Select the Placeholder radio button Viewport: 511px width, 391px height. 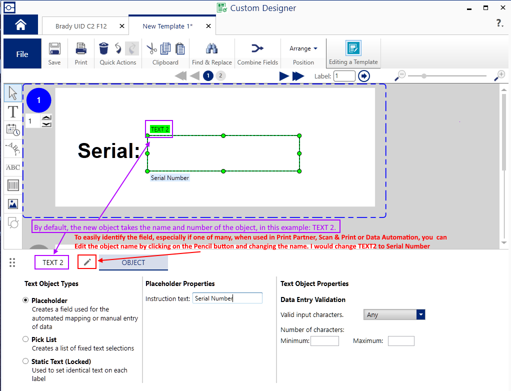(25, 300)
